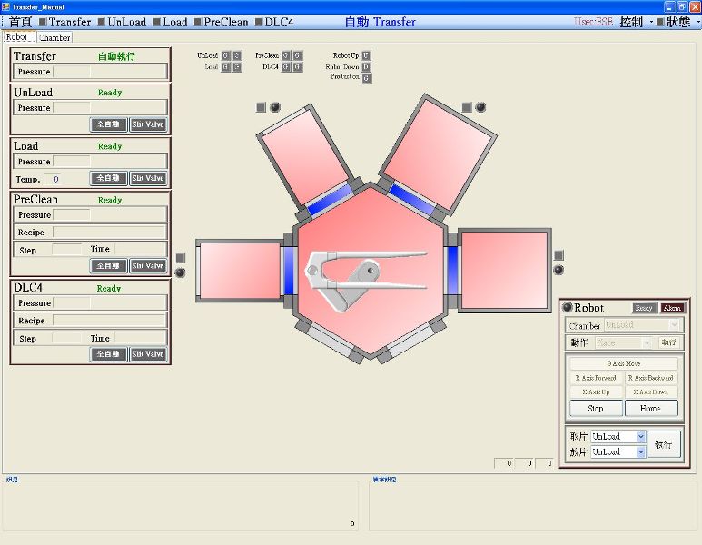Open the 取片 source dropdown
This screenshot has height=545, width=702.
(618, 437)
